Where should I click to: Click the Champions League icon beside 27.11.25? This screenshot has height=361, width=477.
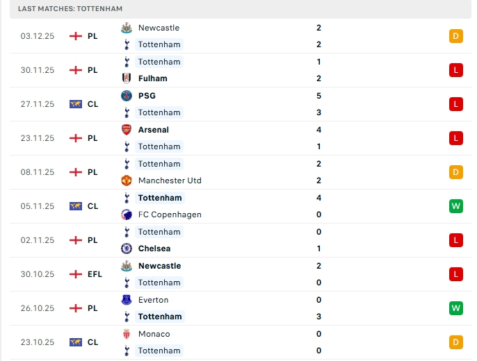(x=76, y=104)
